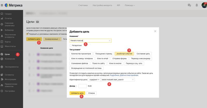The image size is (207, 108).
Task: Select Составная цель condition type
Action: pyautogui.click(x=143, y=54)
